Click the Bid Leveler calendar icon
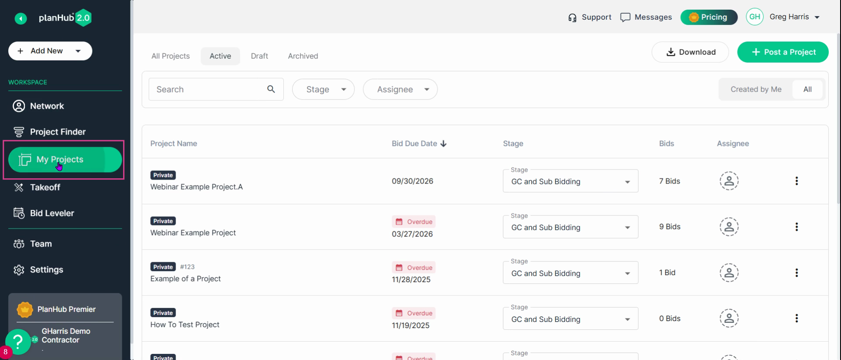The image size is (841, 360). [x=19, y=213]
